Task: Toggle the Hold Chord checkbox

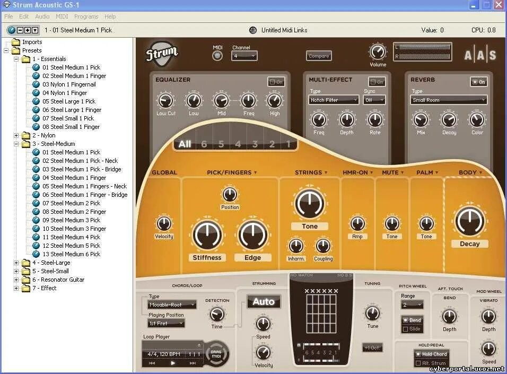Action: coord(418,354)
